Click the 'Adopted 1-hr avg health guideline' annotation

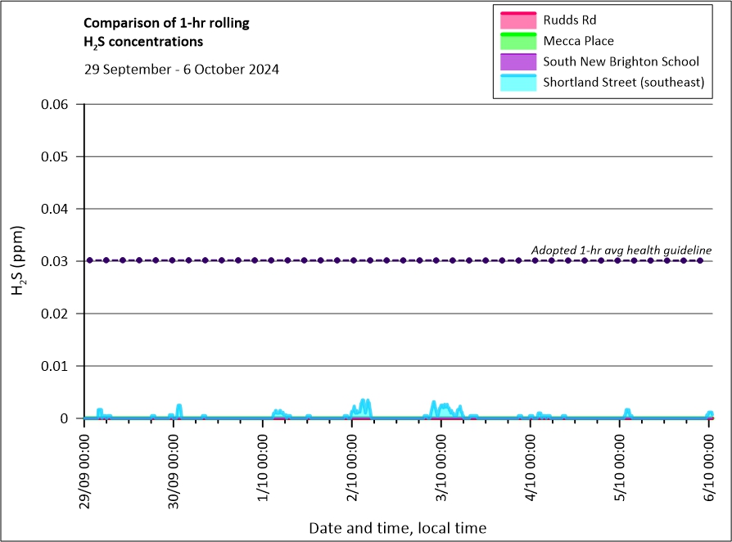point(621,250)
